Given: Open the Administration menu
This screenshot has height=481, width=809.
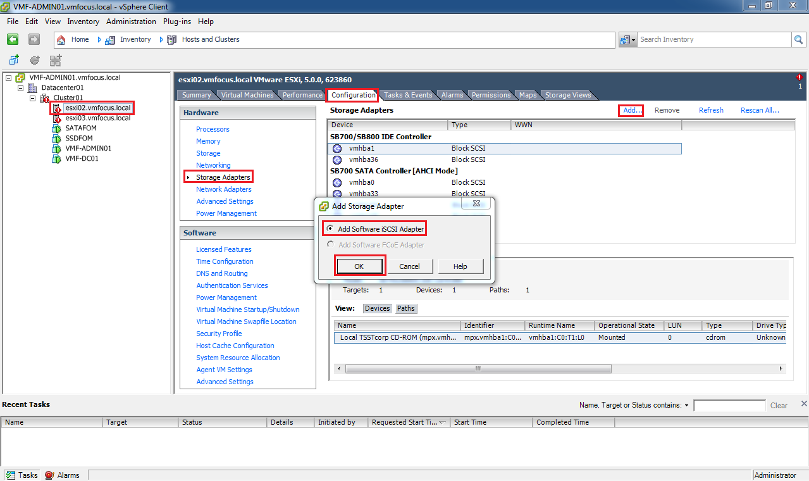Looking at the screenshot, I should (x=131, y=22).
